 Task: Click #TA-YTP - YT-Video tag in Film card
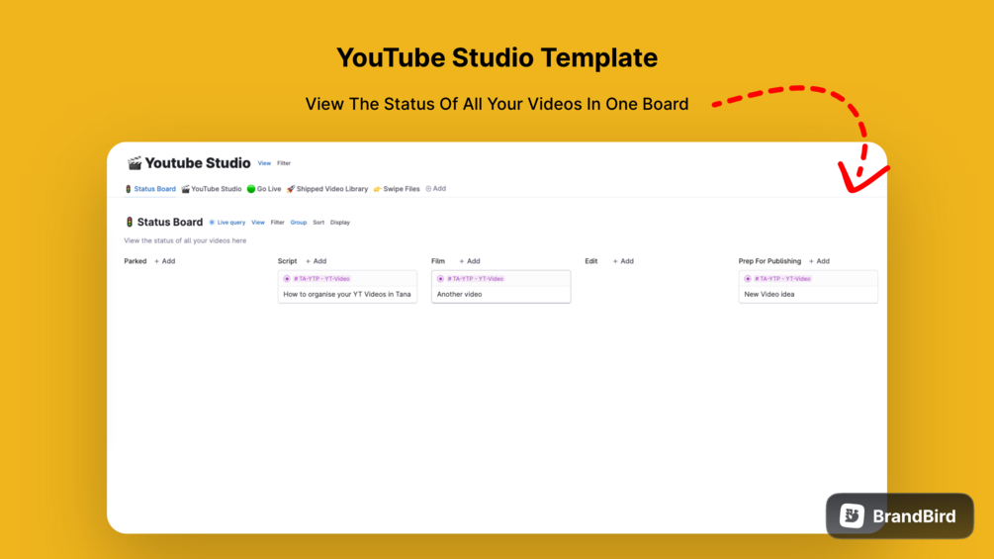pos(476,279)
